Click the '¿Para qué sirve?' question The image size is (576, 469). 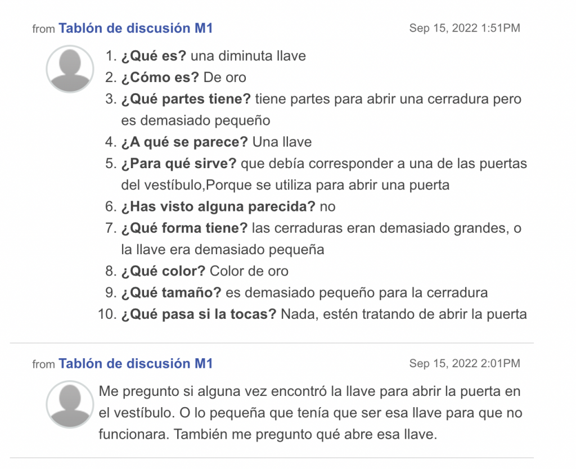coord(179,164)
